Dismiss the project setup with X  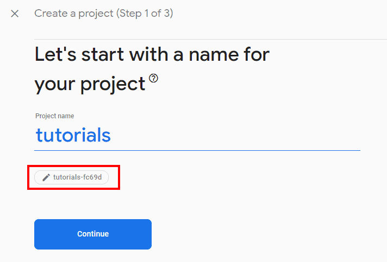coord(15,14)
